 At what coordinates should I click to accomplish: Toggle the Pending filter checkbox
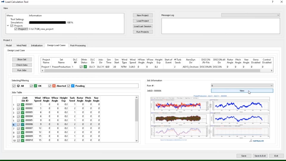(x=69, y=86)
